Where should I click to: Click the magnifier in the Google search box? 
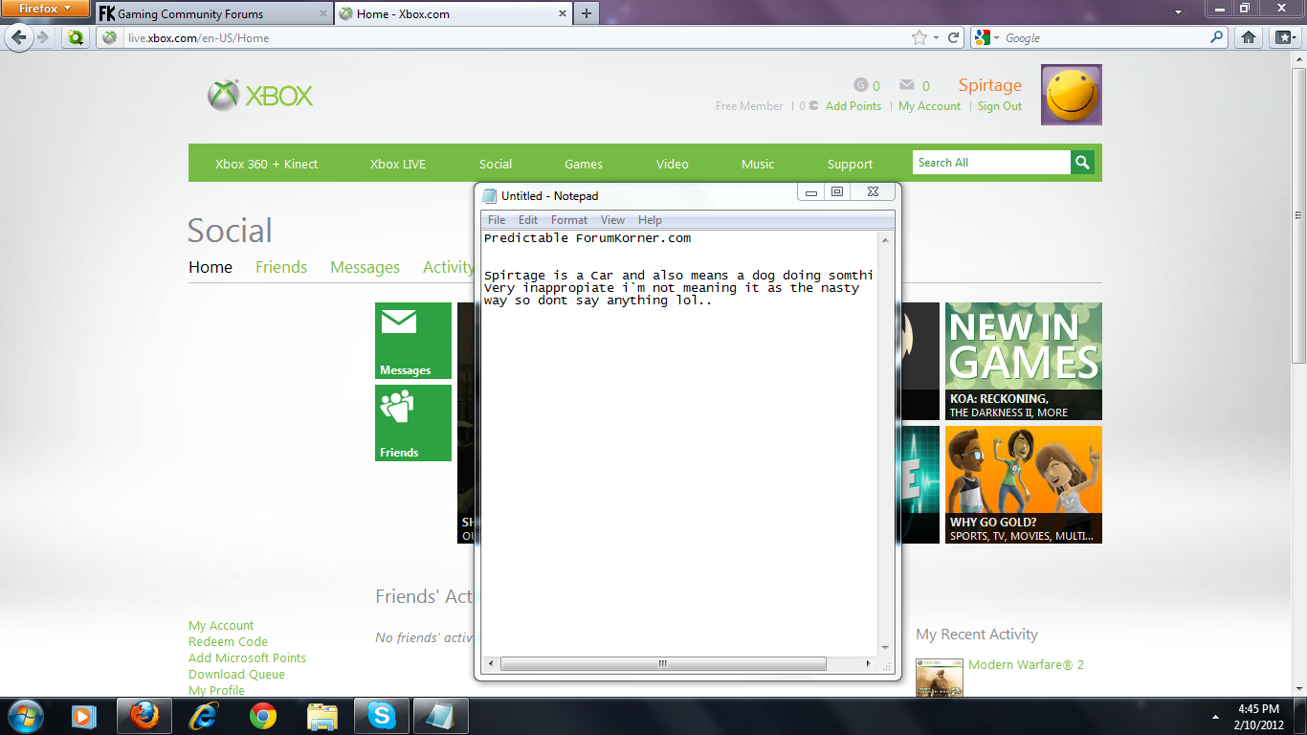[1217, 38]
